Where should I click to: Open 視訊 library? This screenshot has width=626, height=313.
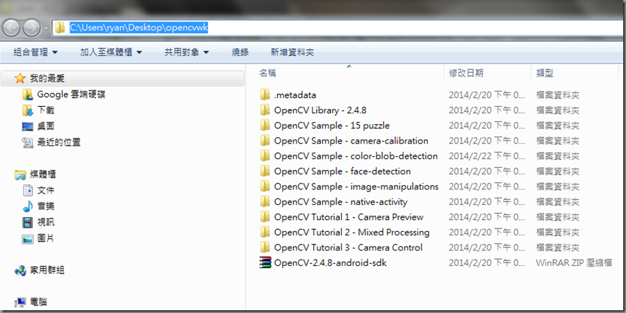pyautogui.click(x=46, y=223)
